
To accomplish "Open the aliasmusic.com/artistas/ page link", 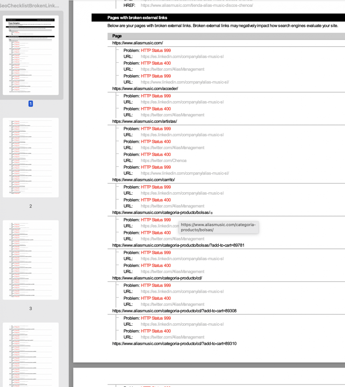I will coord(145,121).
